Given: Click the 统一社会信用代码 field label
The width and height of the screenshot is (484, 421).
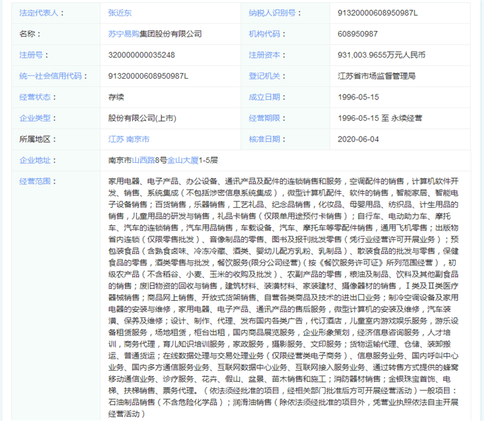Looking at the screenshot, I should click(x=50, y=75).
